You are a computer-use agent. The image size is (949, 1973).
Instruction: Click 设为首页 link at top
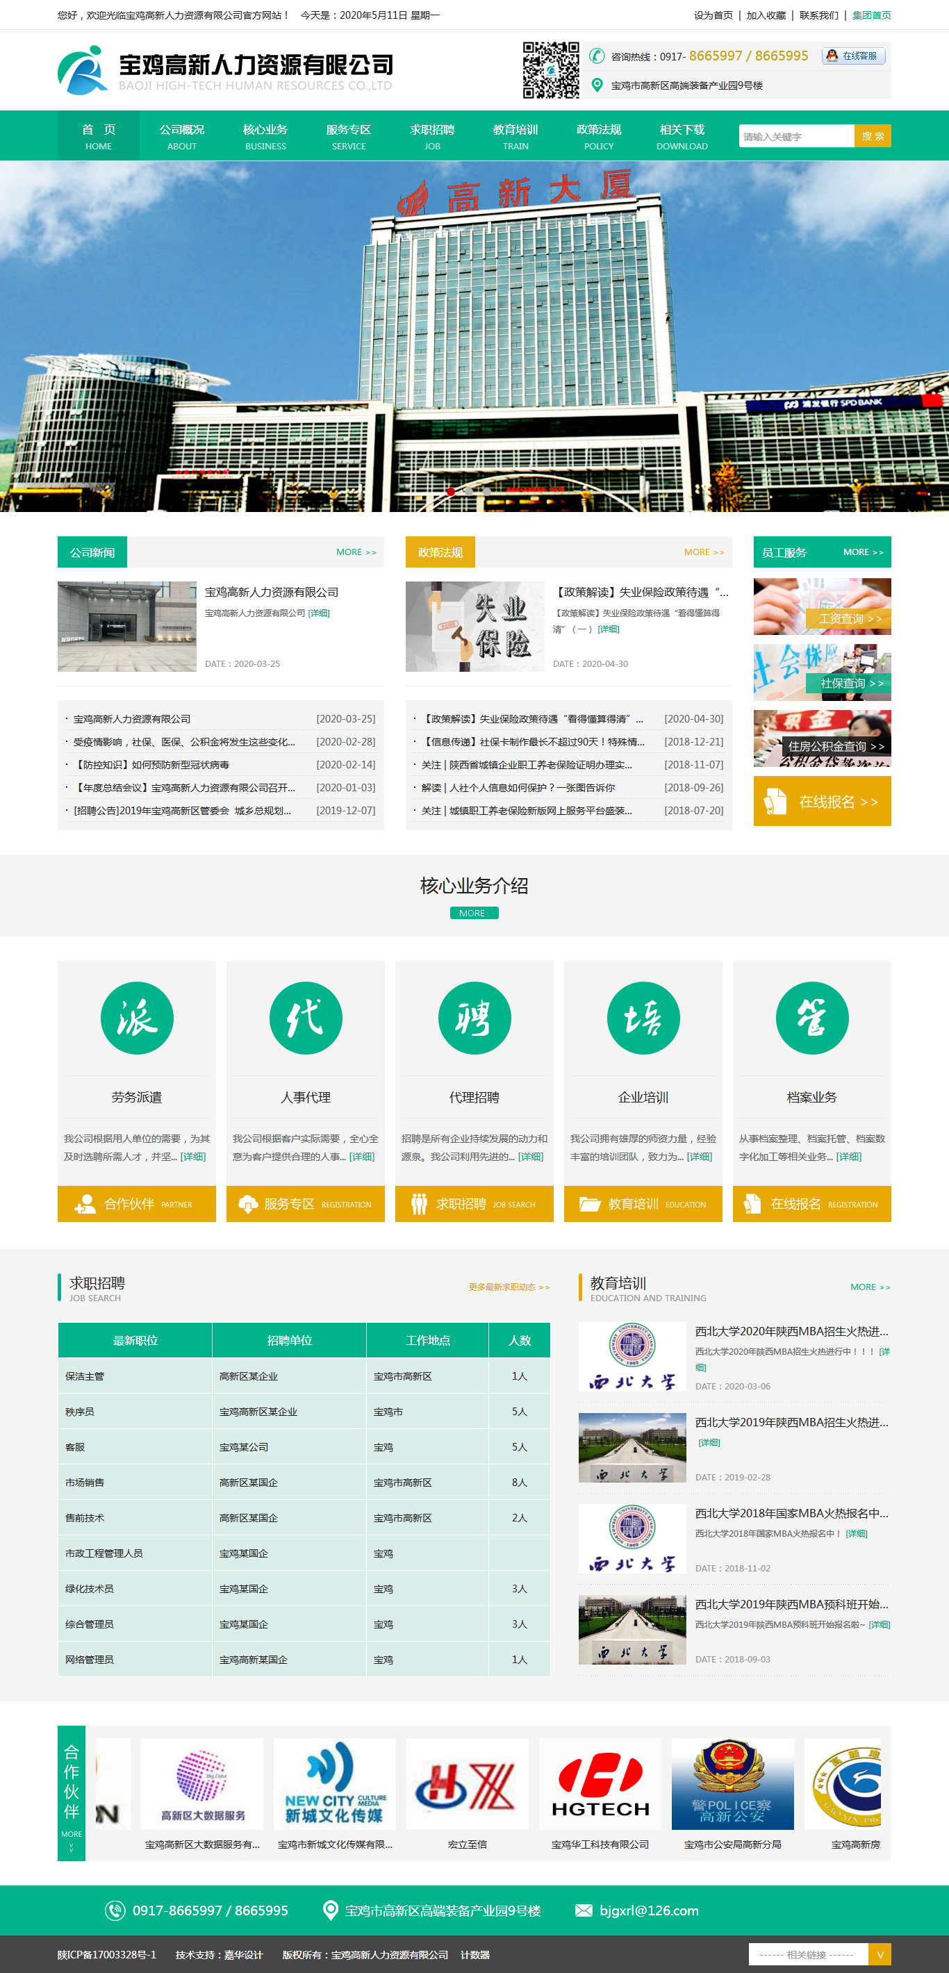(x=713, y=15)
